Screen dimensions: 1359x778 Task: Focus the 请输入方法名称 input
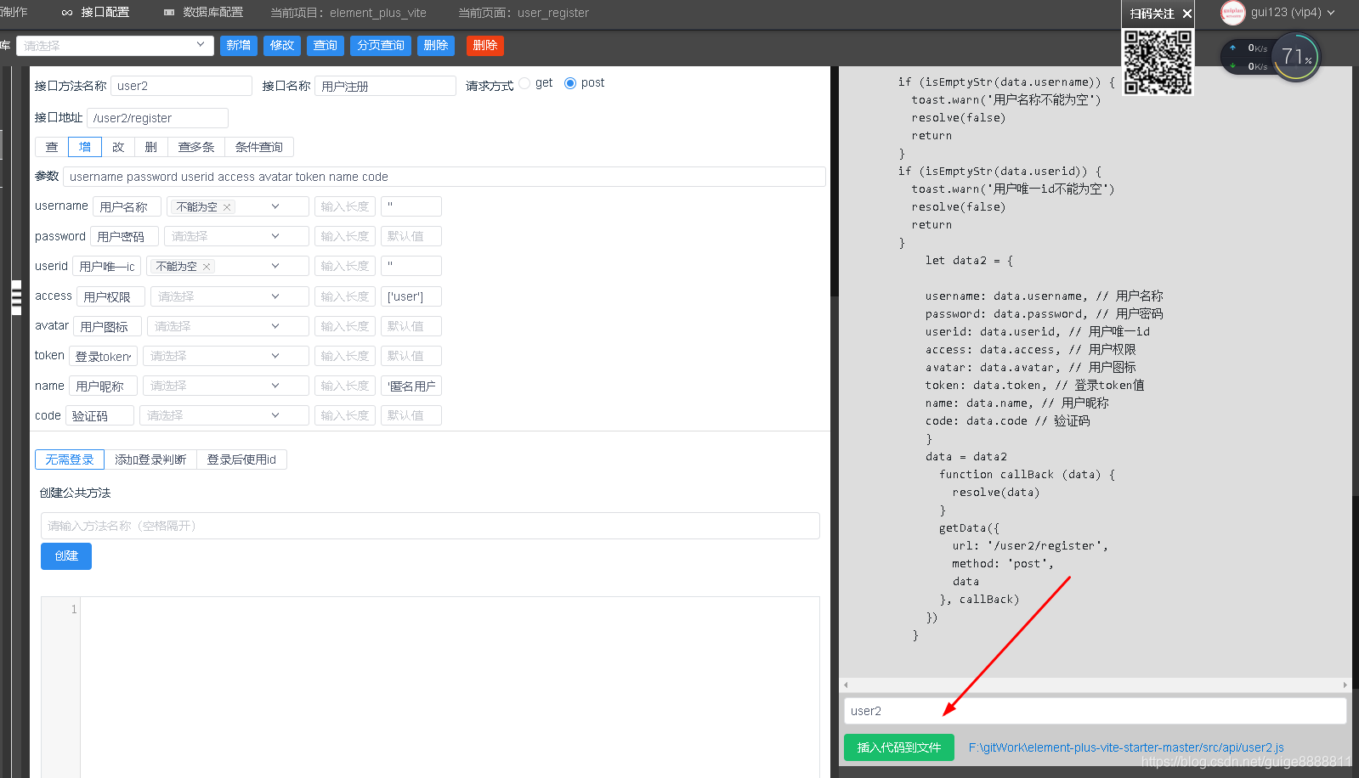pyautogui.click(x=430, y=526)
